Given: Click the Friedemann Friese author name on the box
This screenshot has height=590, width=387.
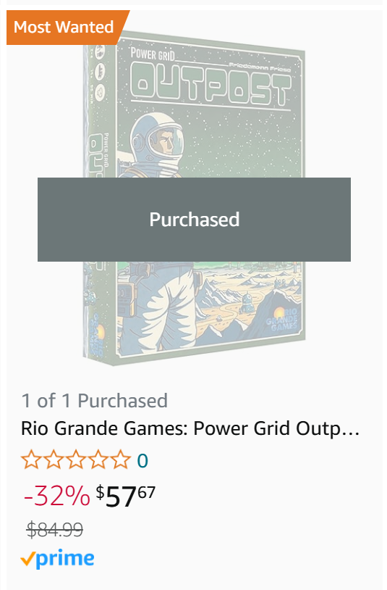Looking at the screenshot, I should (260, 67).
